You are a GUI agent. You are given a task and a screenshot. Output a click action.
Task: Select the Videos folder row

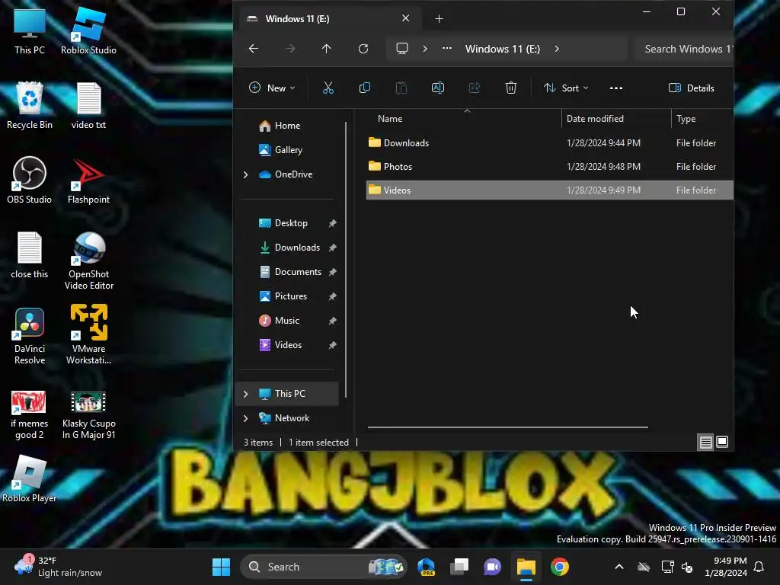549,190
